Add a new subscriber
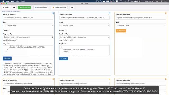 [x=59, y=8]
